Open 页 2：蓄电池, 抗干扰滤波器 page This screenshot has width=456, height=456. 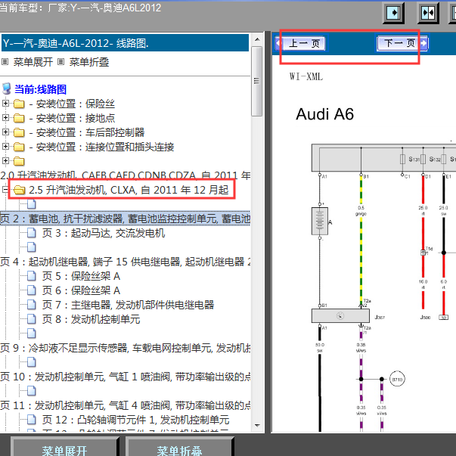pyautogui.click(x=125, y=219)
